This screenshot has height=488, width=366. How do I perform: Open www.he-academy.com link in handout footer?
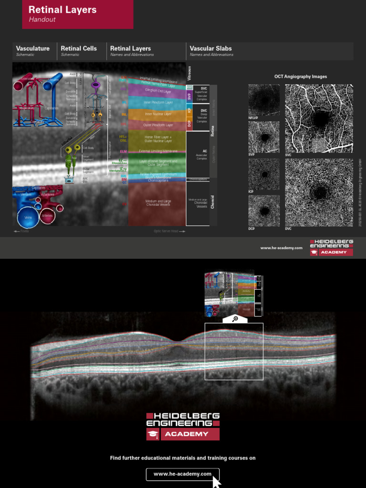click(281, 248)
